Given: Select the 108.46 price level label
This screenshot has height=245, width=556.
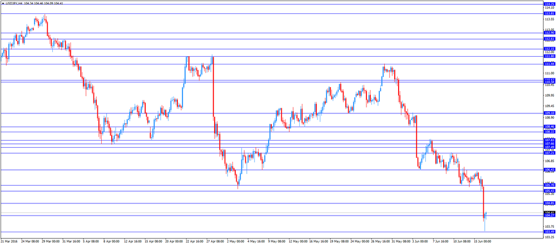Looking at the screenshot, I should [549, 127].
